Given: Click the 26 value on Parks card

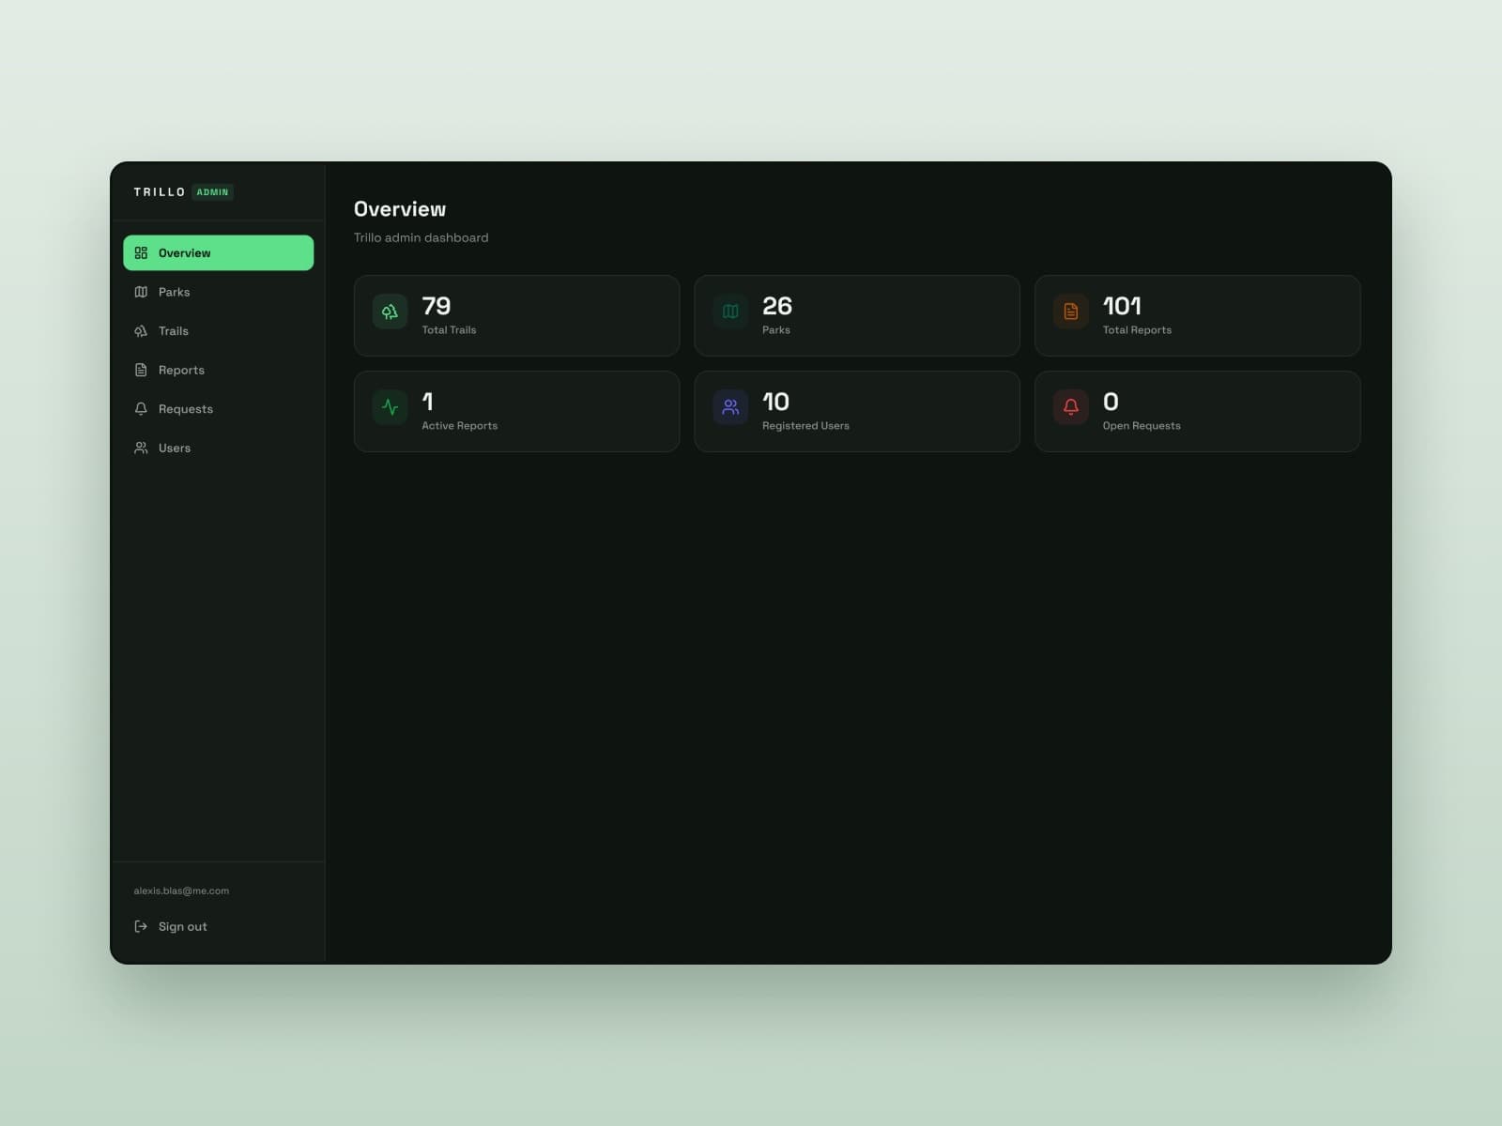Looking at the screenshot, I should 777,306.
